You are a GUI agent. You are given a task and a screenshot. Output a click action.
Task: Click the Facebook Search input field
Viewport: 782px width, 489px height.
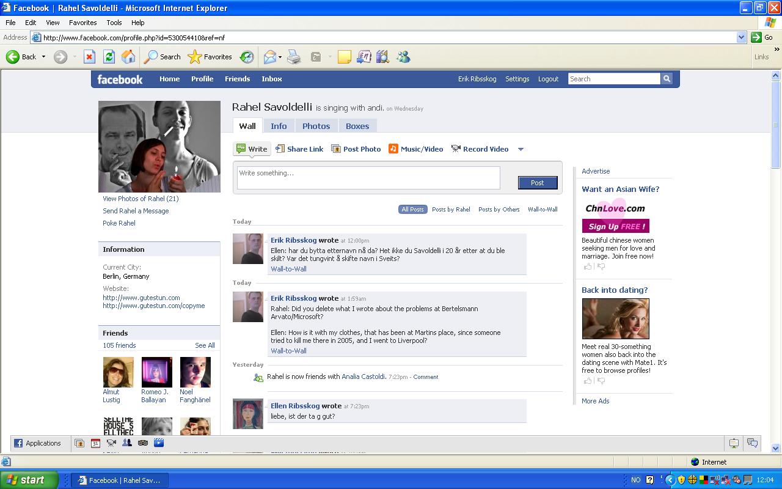tap(614, 79)
